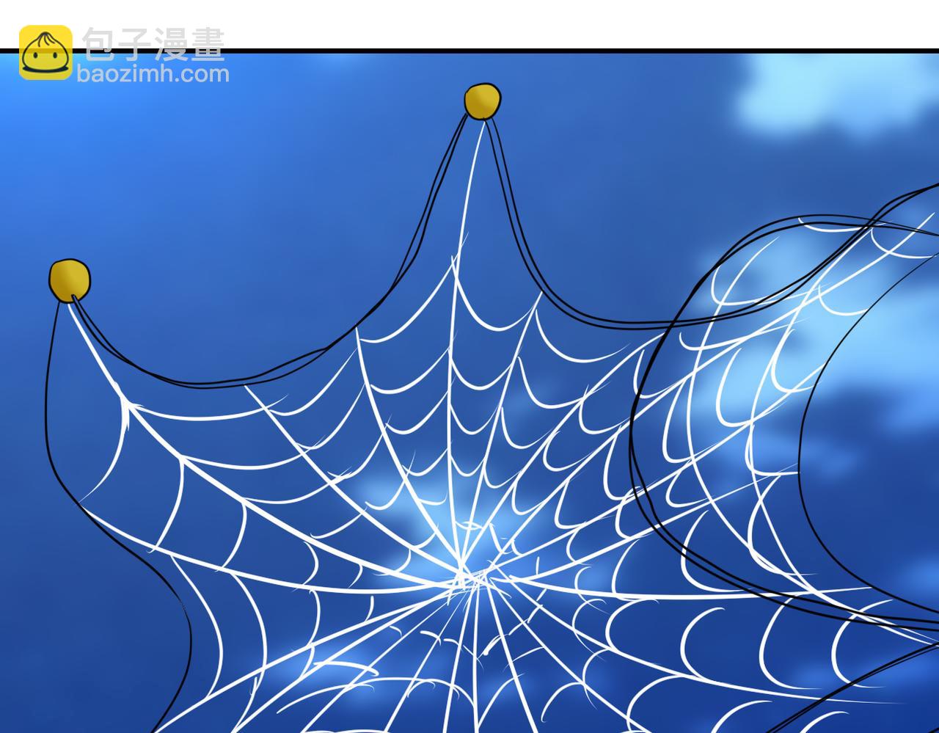Viewport: 939px width, 733px height.
Task: Click the web strands at bottom center
Action: point(469,682)
